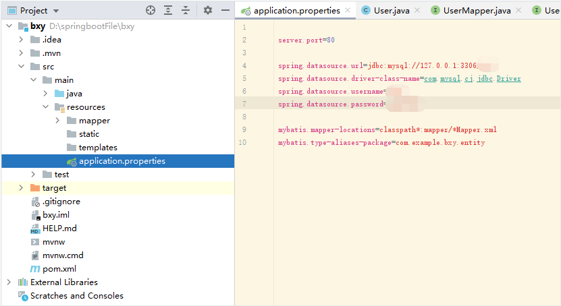The image size is (561, 306).
Task: Select the .gitignore file
Action: (x=61, y=202)
